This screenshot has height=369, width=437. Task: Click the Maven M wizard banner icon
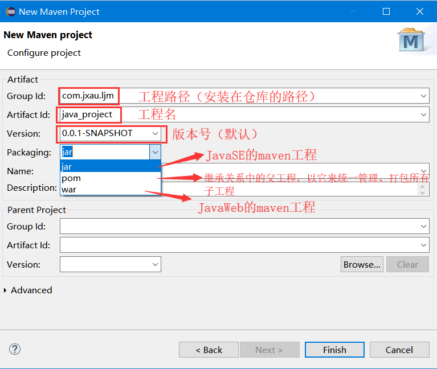411,40
